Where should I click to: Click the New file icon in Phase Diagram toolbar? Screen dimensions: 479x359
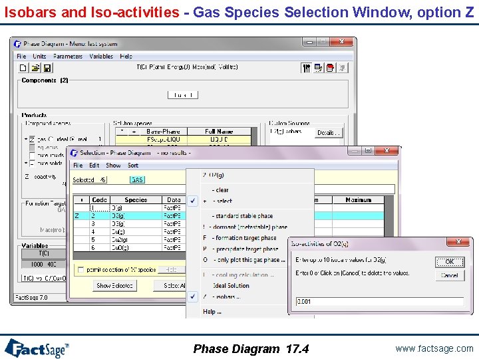(x=23, y=68)
